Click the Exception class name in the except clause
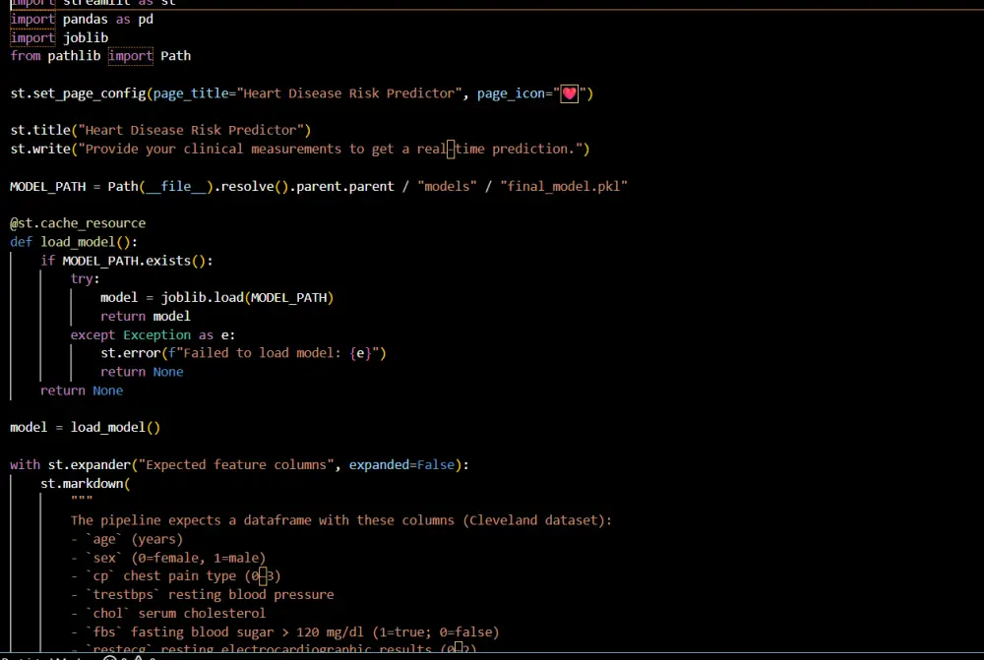 tap(157, 334)
